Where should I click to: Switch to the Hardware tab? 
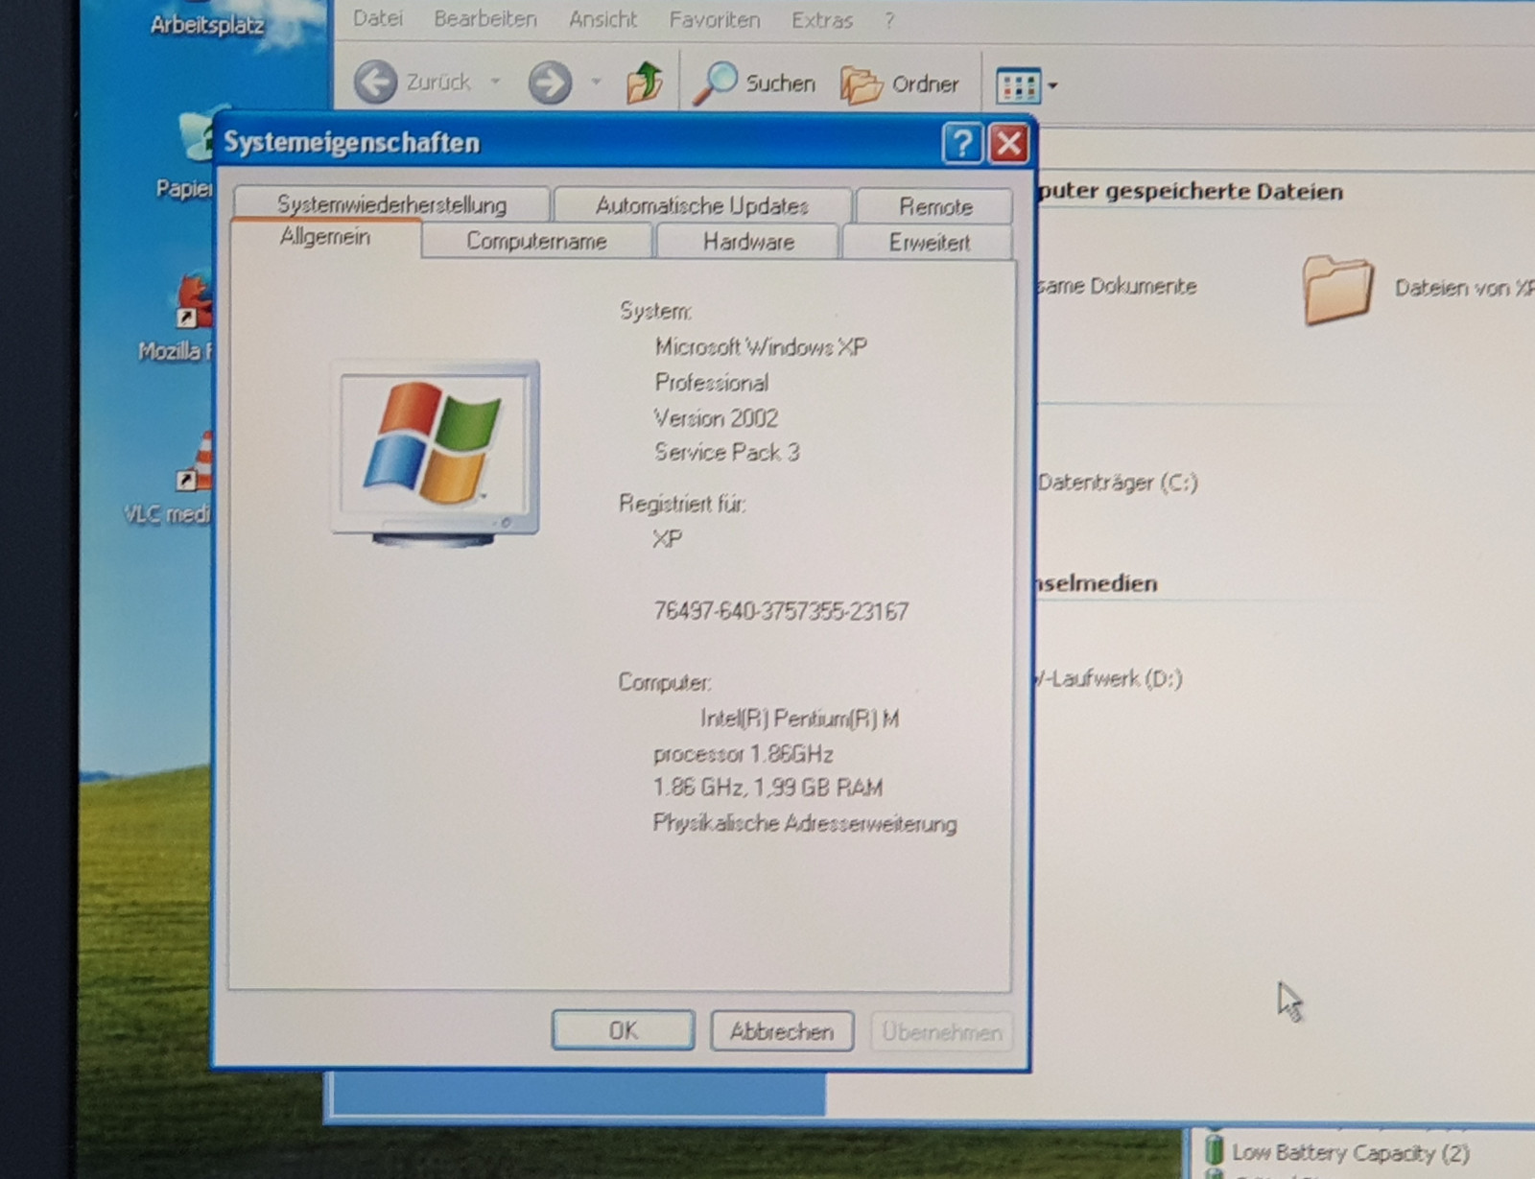pyautogui.click(x=748, y=242)
